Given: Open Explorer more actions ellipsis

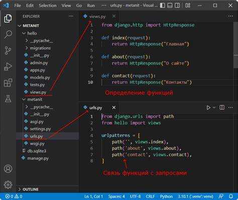Looking at the screenshot, I should 71,16.
